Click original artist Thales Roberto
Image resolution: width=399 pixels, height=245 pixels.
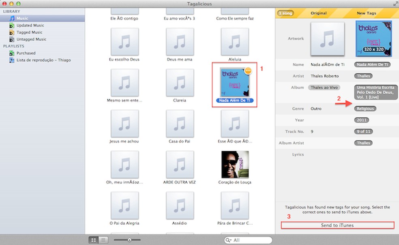pos(325,76)
